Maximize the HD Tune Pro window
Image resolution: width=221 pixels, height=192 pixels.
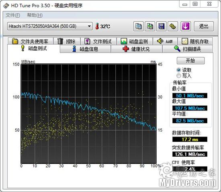195,4
